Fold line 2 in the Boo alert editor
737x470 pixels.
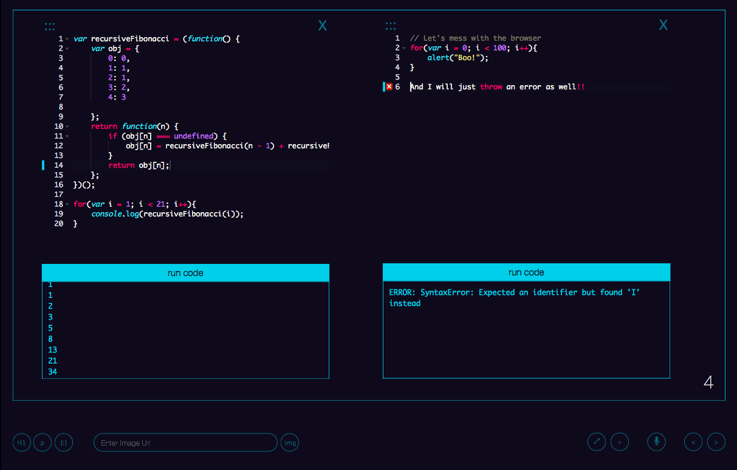(403, 47)
